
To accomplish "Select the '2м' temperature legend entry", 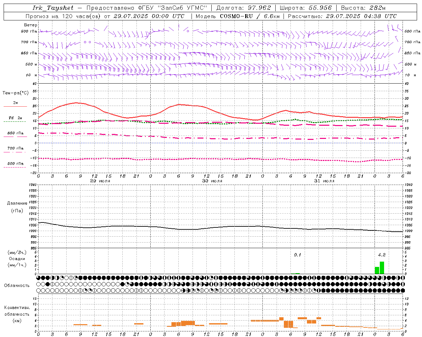I will 15,103.
